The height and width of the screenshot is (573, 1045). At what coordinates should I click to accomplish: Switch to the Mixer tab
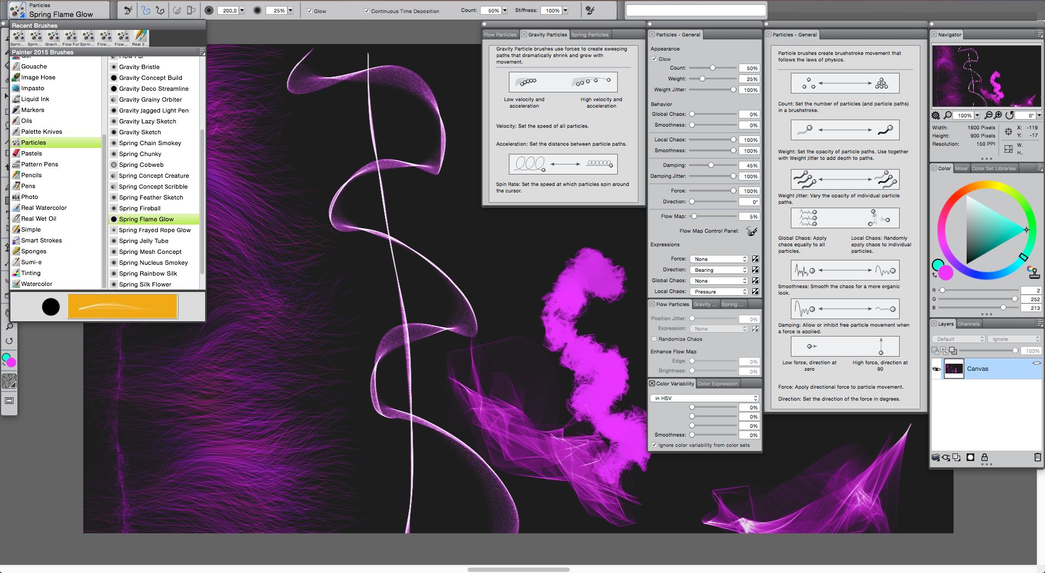click(x=962, y=168)
